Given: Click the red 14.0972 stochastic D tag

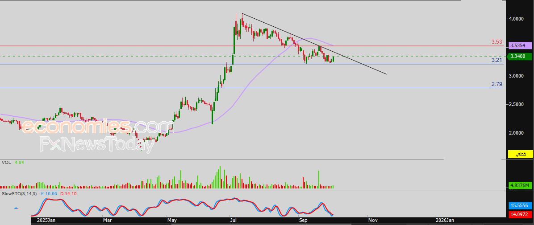Looking at the screenshot, I should (x=520, y=214).
